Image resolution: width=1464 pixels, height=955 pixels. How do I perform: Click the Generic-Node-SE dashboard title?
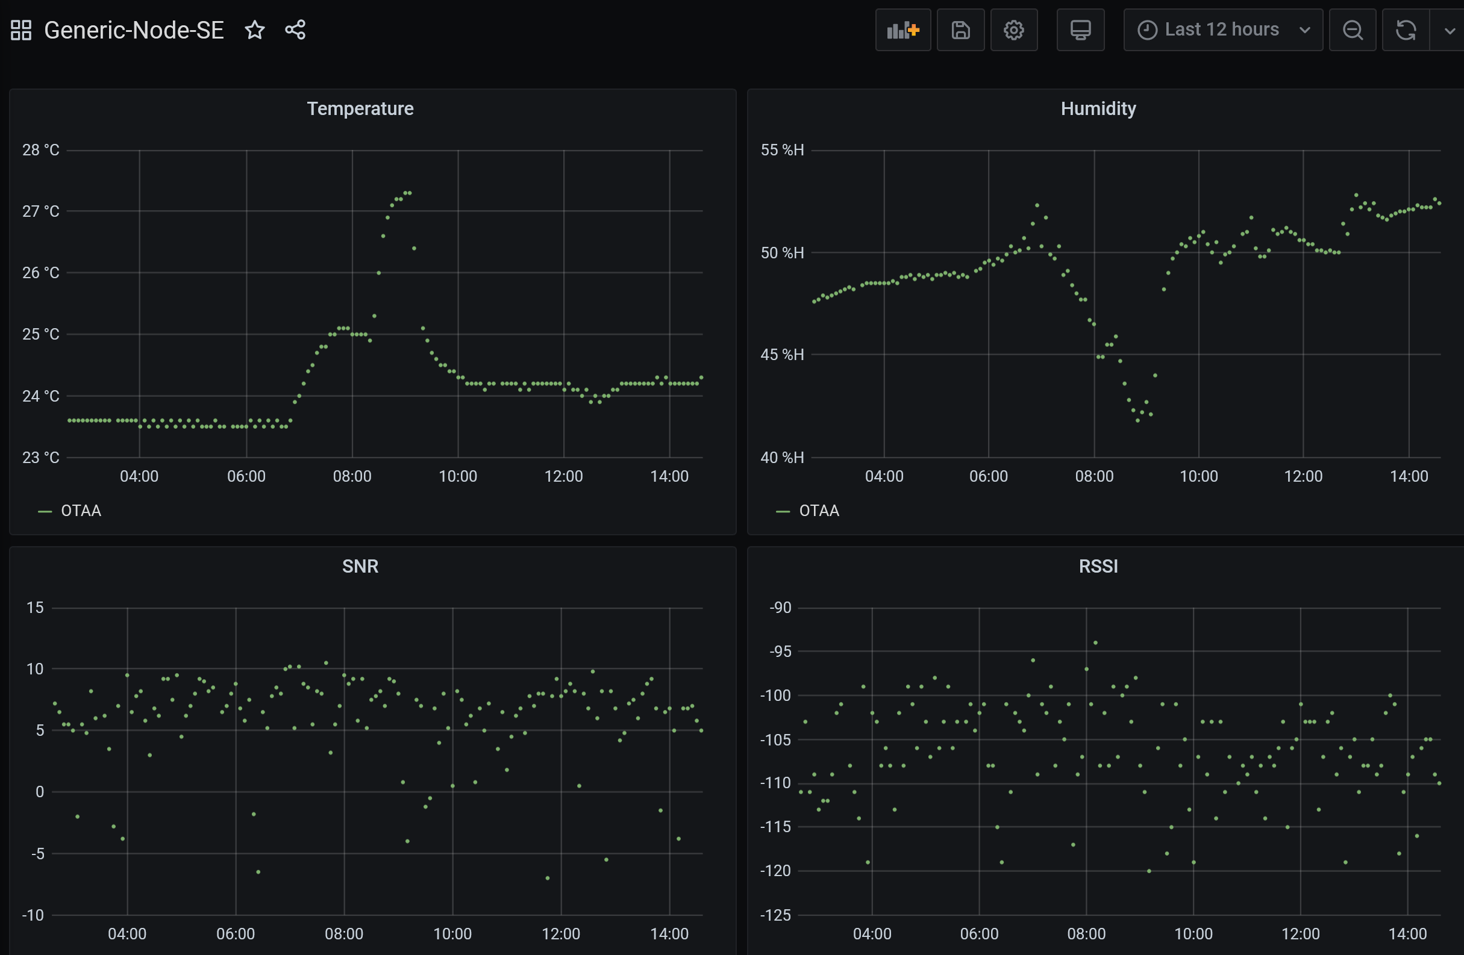click(x=134, y=30)
